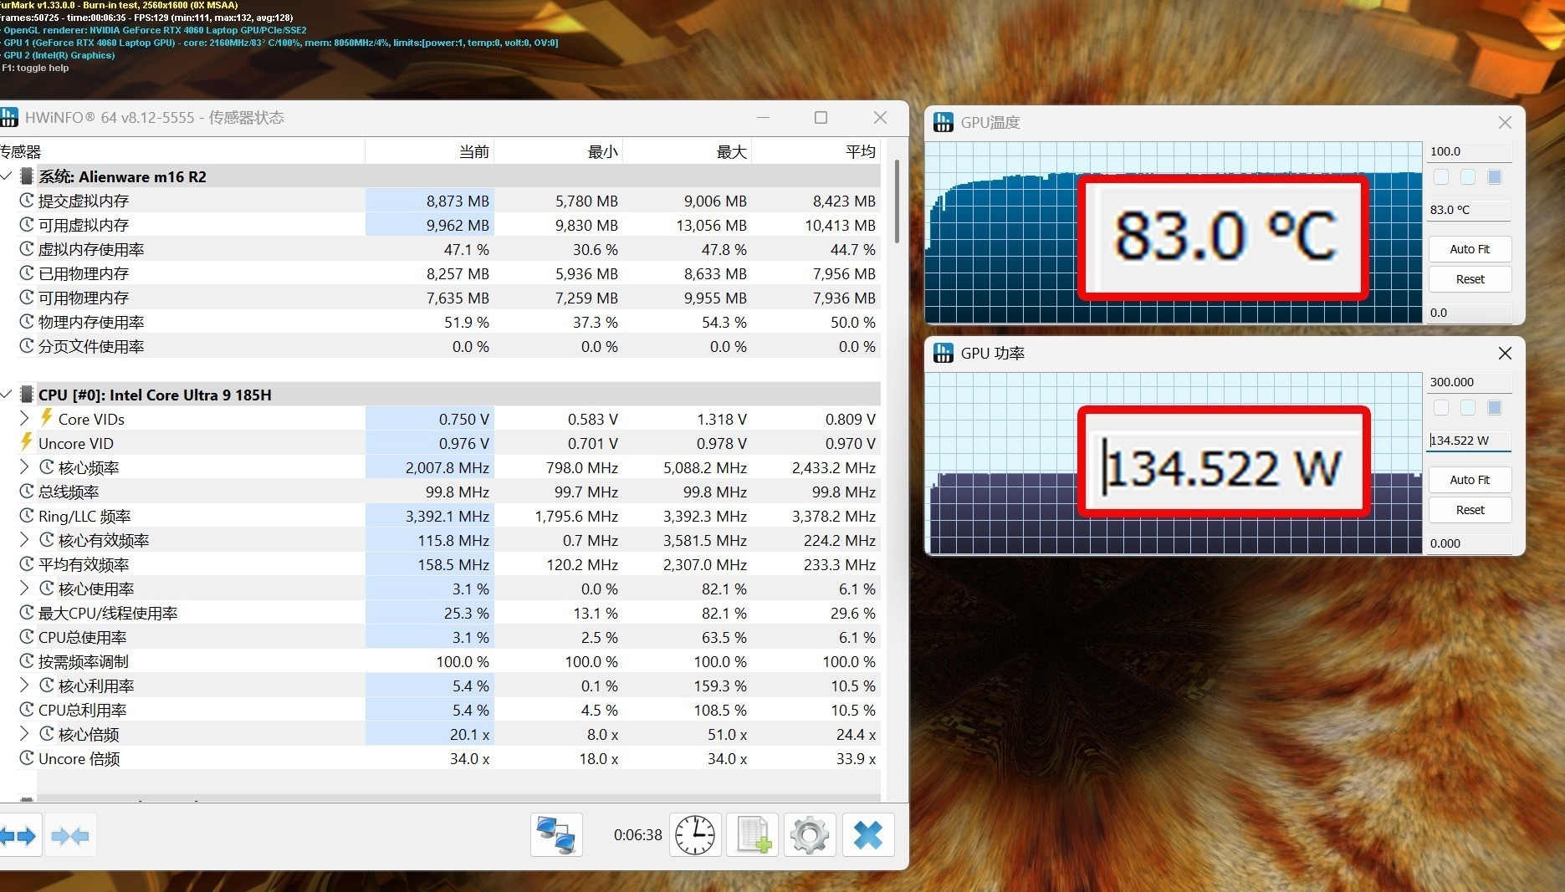This screenshot has width=1565, height=892.
Task: Expand the 核心频率 row
Action: click(24, 467)
